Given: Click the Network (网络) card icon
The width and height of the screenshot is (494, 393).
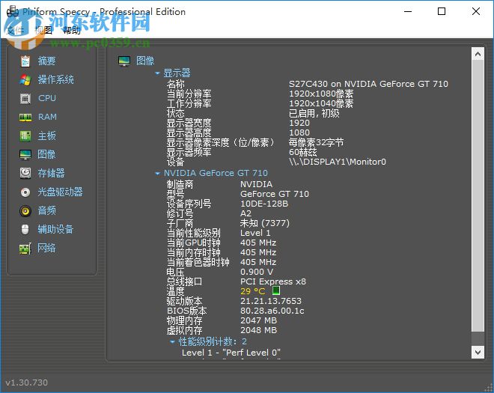Looking at the screenshot, I should coord(25,249).
